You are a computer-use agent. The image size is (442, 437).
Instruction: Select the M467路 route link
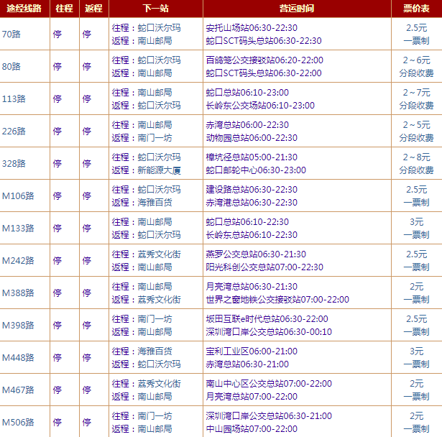[x=18, y=390]
